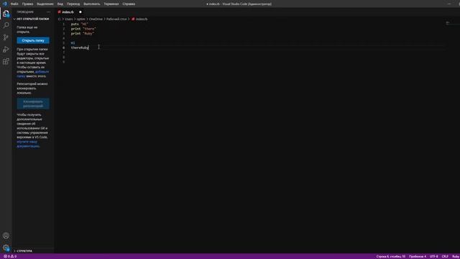Click Users in the breadcrumb path
The image size is (460, 259).
(x=69, y=19)
